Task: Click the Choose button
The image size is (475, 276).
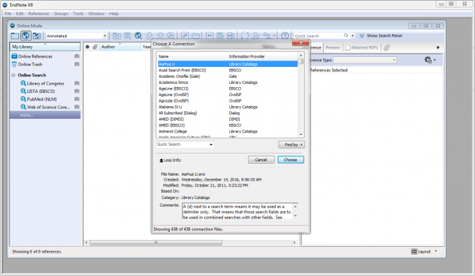Action: click(291, 160)
